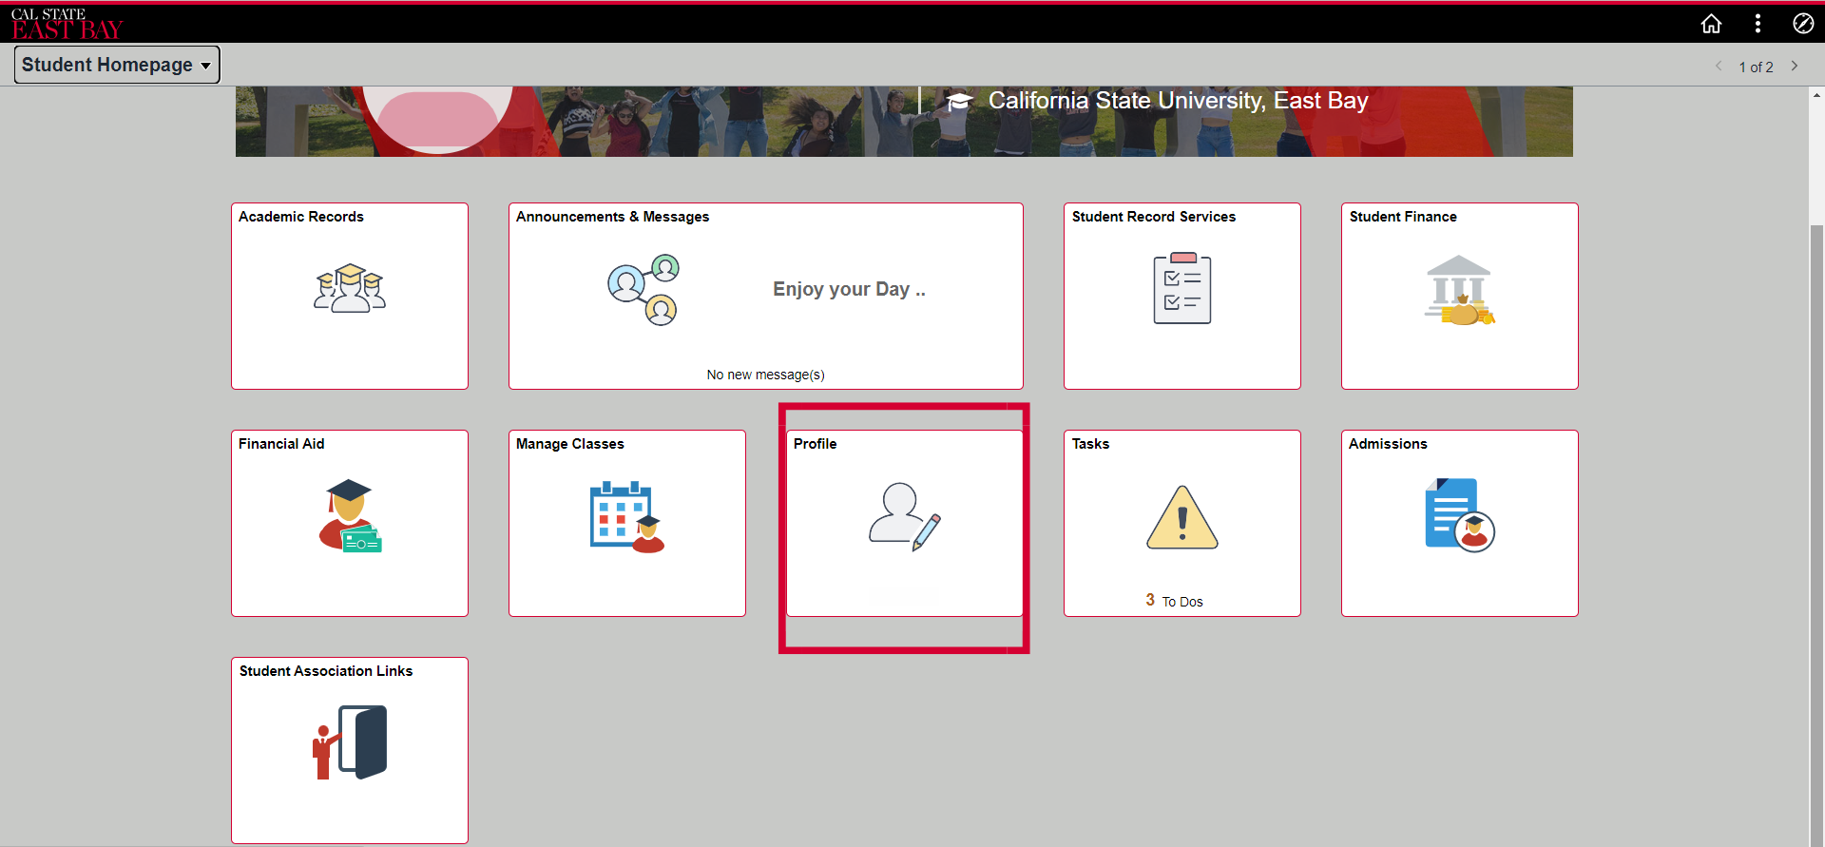Open the Actions three-dot menu

(x=1758, y=24)
